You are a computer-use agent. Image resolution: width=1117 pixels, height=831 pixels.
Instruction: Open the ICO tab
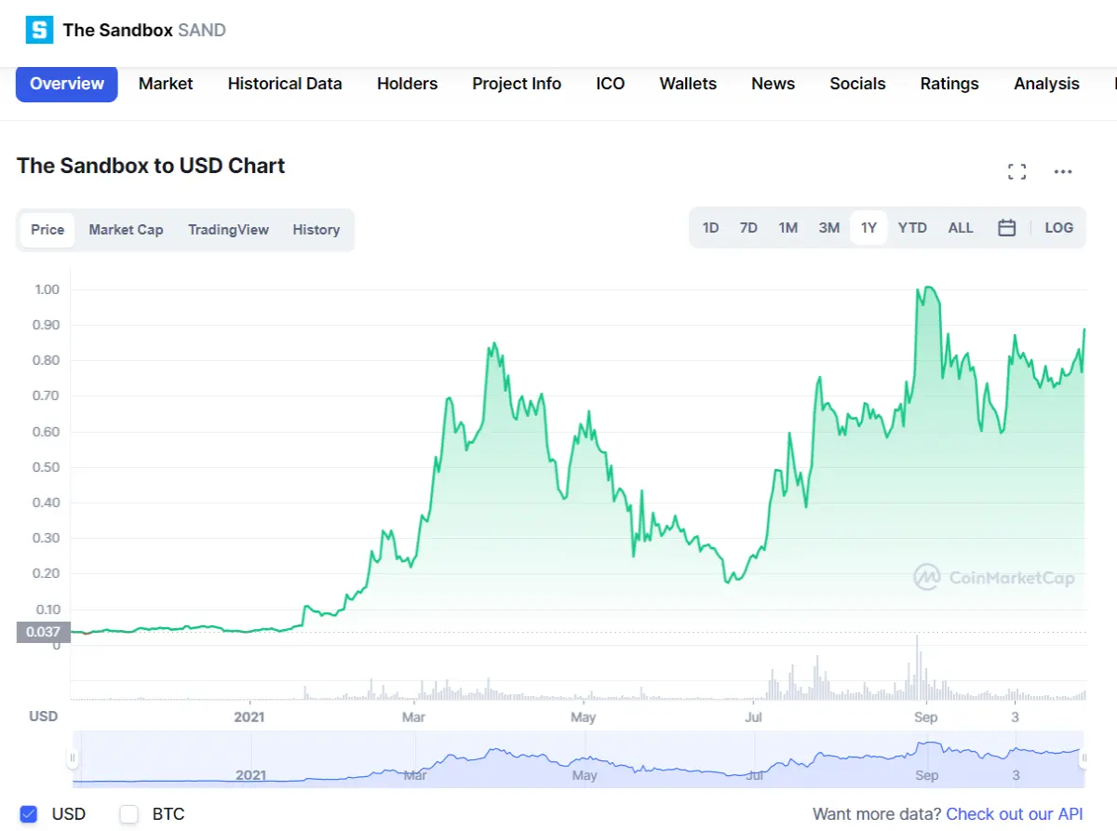(611, 84)
